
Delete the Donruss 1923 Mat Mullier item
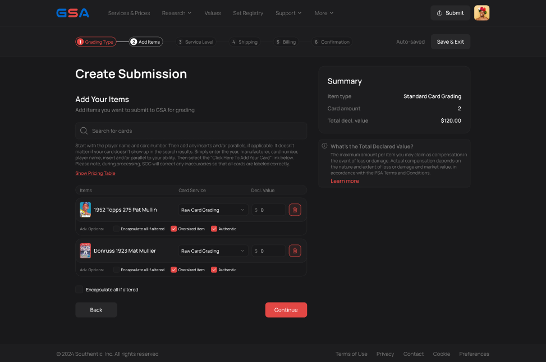[295, 250]
